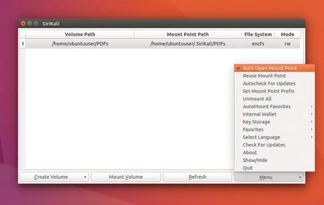Choose Set Mount Point Prefix
The height and width of the screenshot is (205, 324).
point(274,91)
